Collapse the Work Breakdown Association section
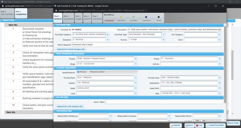Screen dimensions: 241x128 tap(55, 54)
